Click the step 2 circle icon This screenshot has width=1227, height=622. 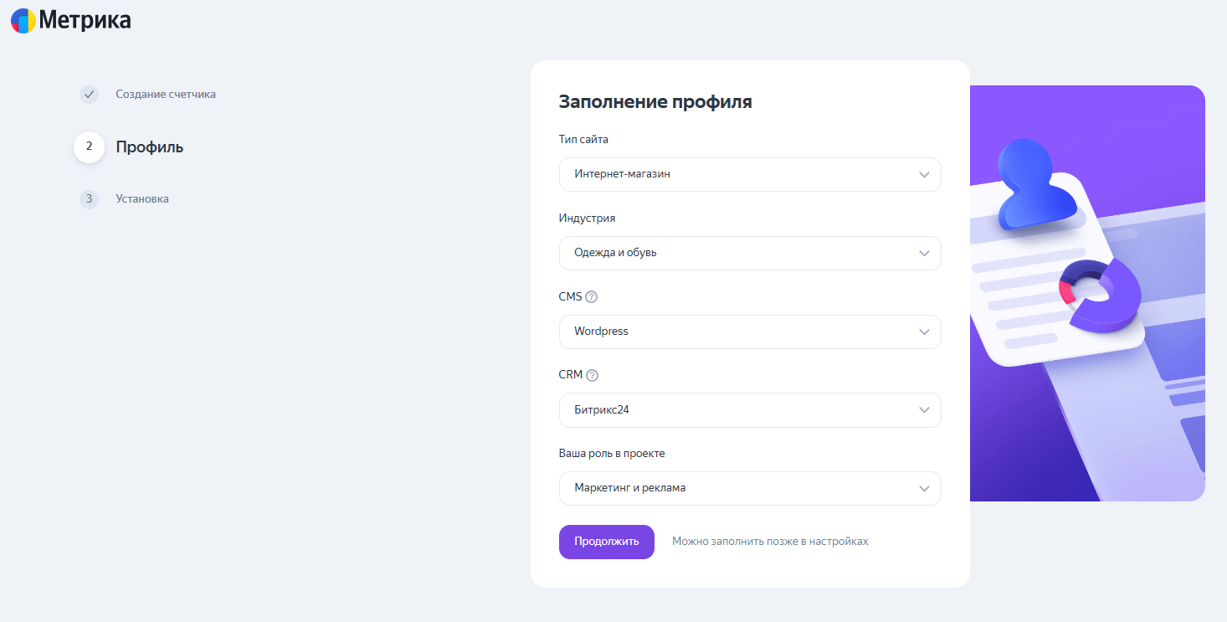[89, 147]
